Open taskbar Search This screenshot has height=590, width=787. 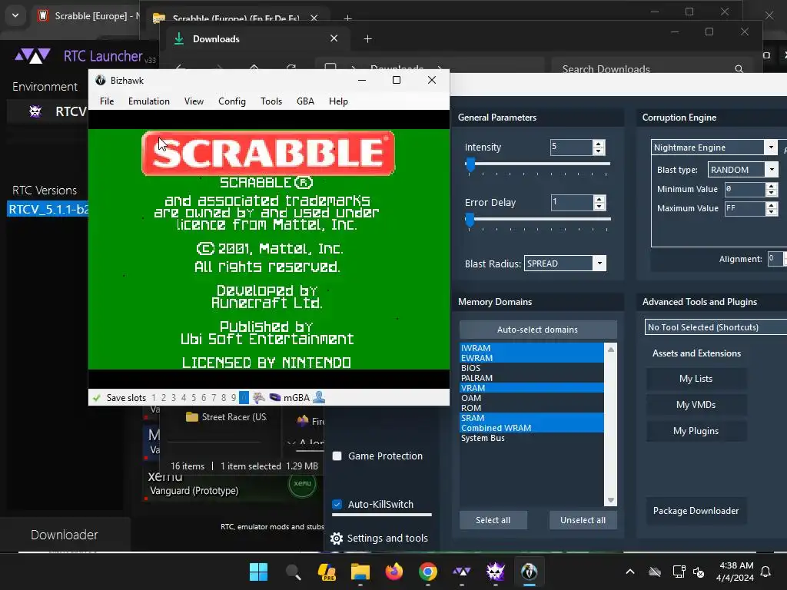293,572
